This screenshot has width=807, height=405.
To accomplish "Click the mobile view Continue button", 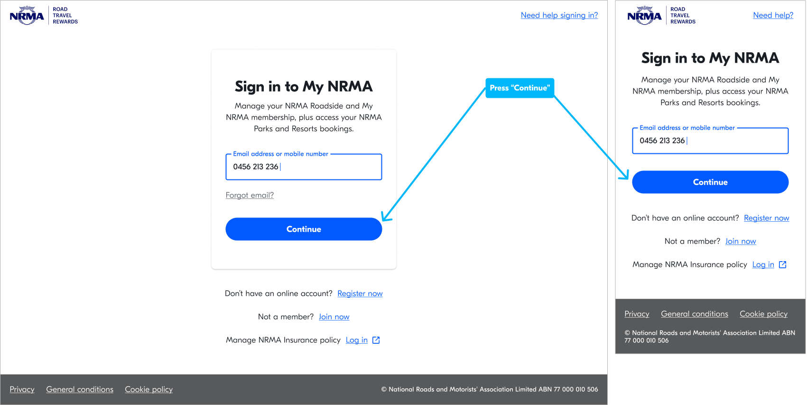I will point(710,182).
